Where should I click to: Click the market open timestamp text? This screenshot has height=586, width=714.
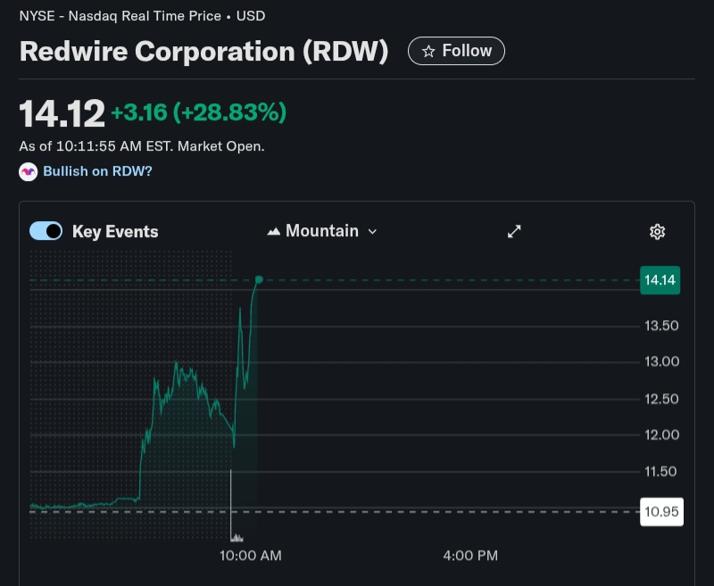click(x=142, y=146)
